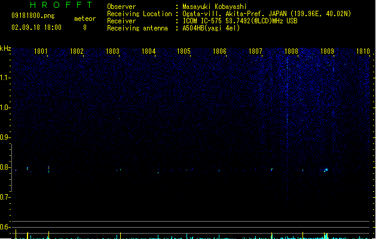376x239 pixels.
Task: Click the bright meteor echo just after 1801
Action: pos(48,169)
